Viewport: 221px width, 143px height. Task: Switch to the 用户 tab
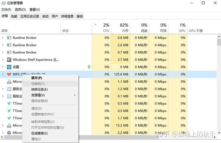pyautogui.click(x=55, y=16)
